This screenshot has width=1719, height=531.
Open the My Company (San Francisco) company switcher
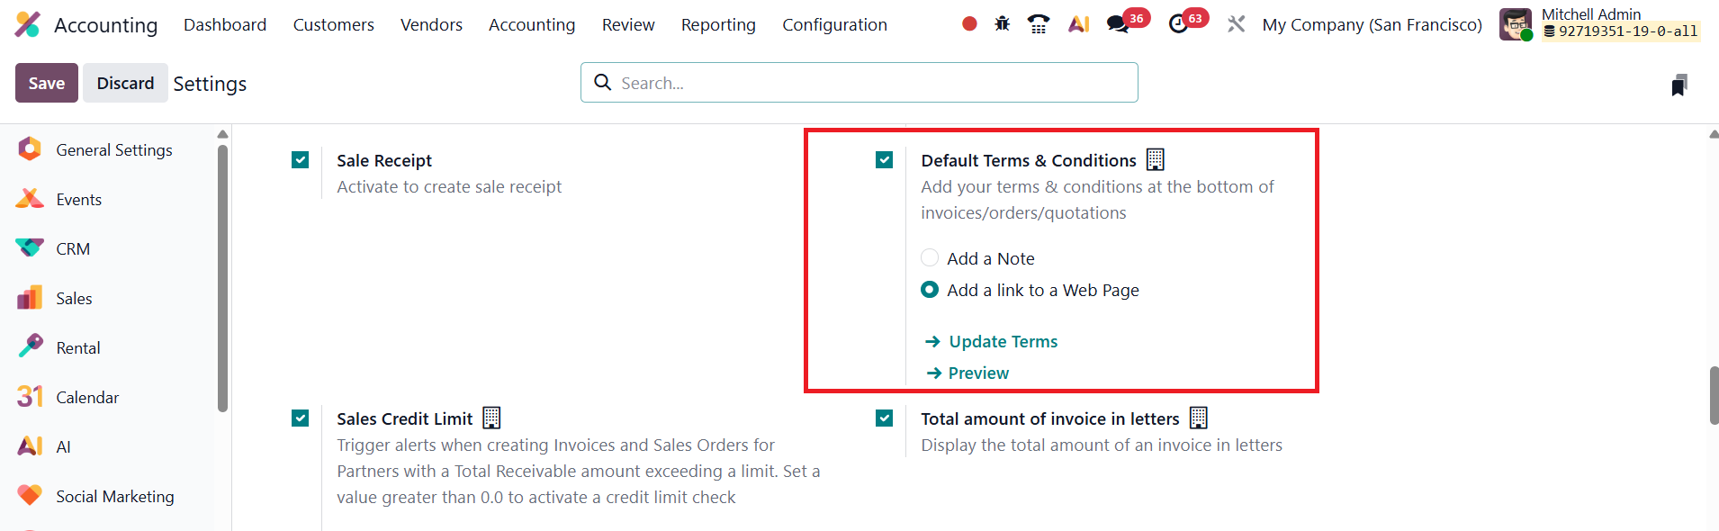[1372, 24]
